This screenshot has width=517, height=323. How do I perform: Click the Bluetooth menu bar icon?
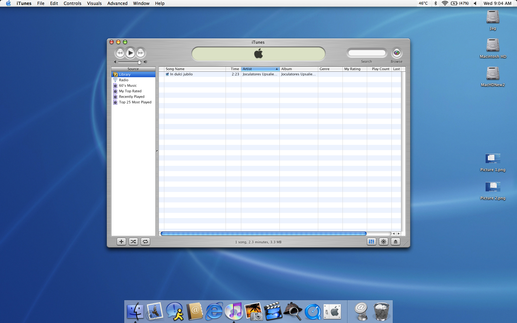coord(435,3)
